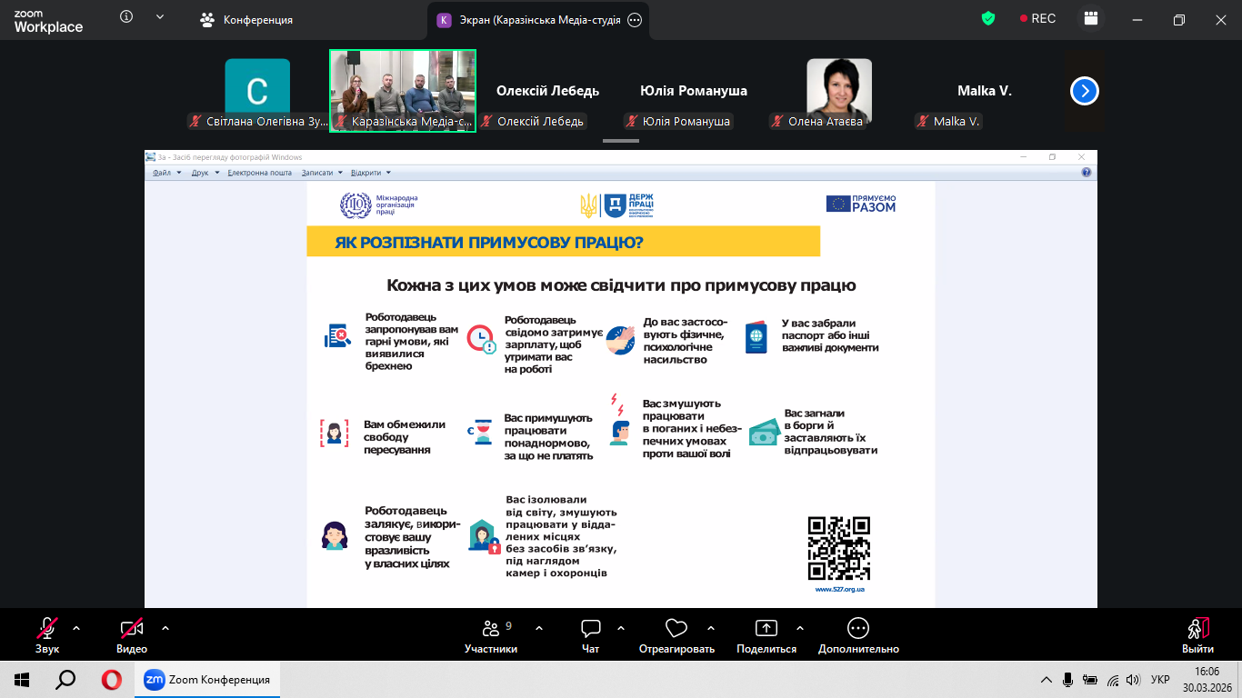1242x698 pixels.
Task: Expand the dropdown chevron next to info icon
Action: coord(160,17)
